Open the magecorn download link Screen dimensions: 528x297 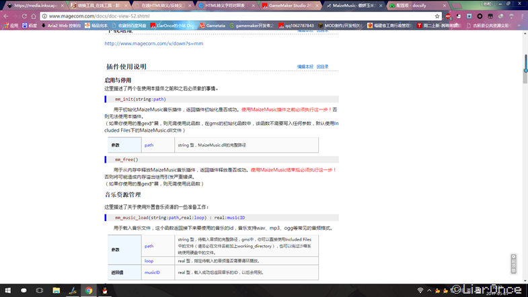pos(153,44)
